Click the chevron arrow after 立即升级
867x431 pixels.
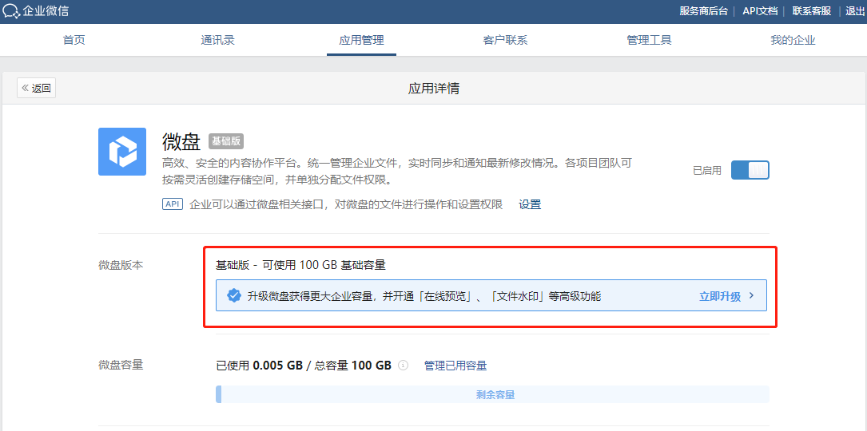(x=752, y=296)
